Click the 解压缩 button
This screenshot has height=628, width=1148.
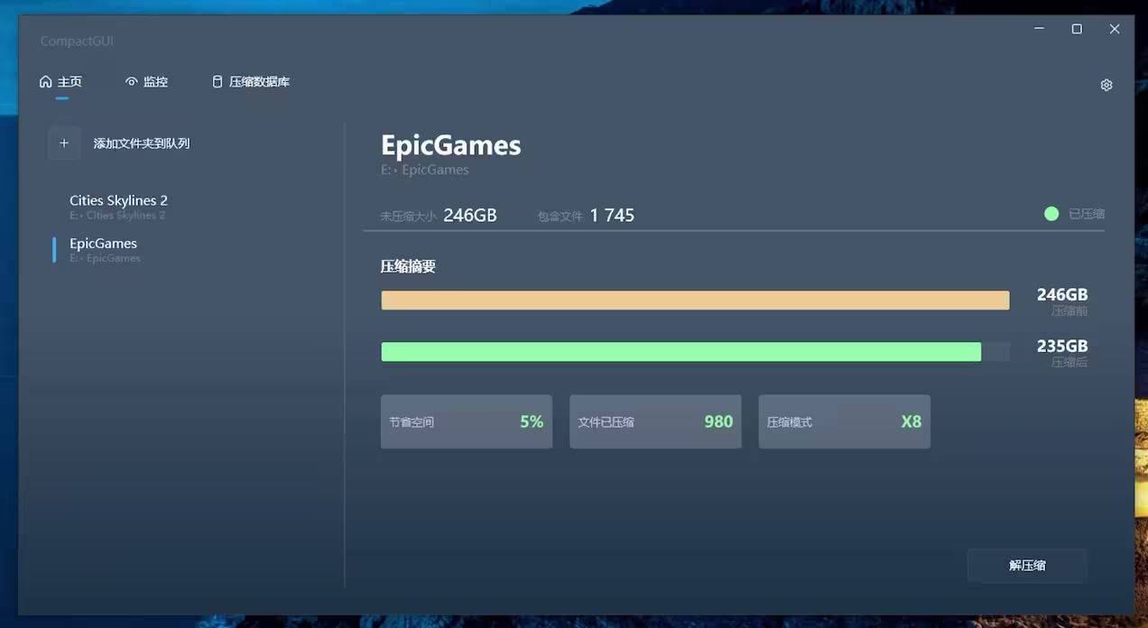(x=1027, y=566)
